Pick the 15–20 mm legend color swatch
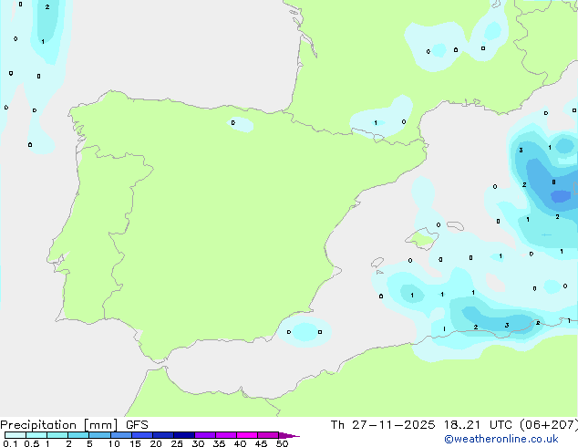Image resolution: width=578 pixels, height=447 pixels. click(x=142, y=435)
